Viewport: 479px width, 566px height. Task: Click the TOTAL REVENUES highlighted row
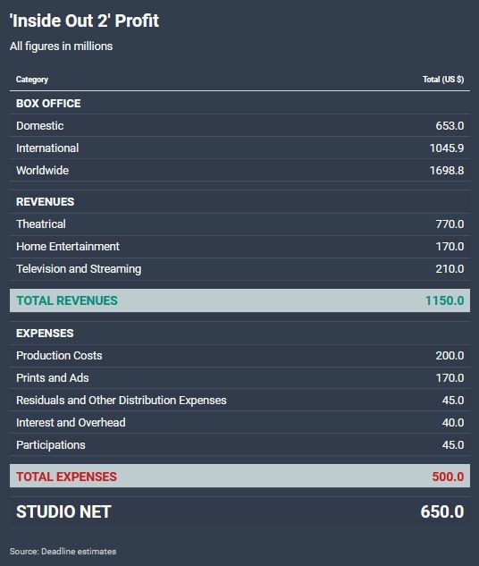(x=239, y=300)
